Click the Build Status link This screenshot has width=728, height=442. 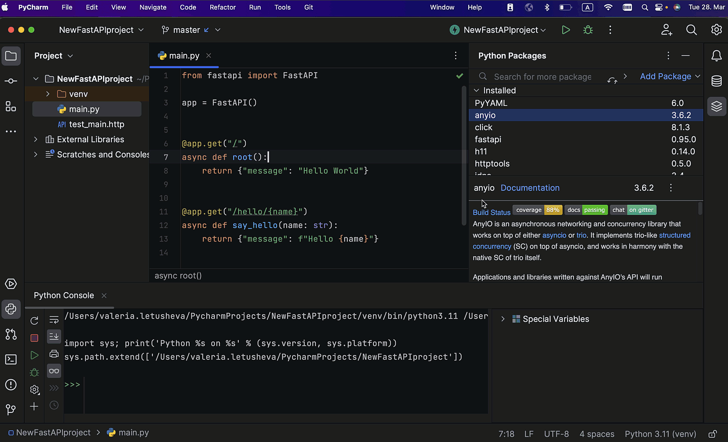click(491, 212)
